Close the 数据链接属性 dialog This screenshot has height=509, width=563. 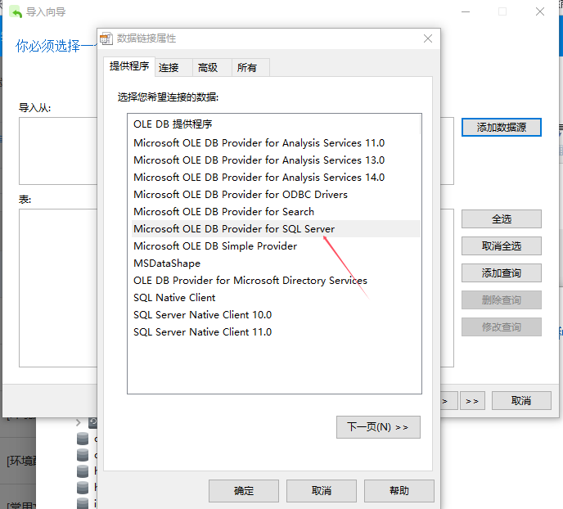pos(428,38)
